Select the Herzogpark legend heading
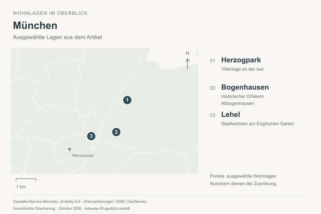This screenshot has width=321, height=214. (x=241, y=60)
